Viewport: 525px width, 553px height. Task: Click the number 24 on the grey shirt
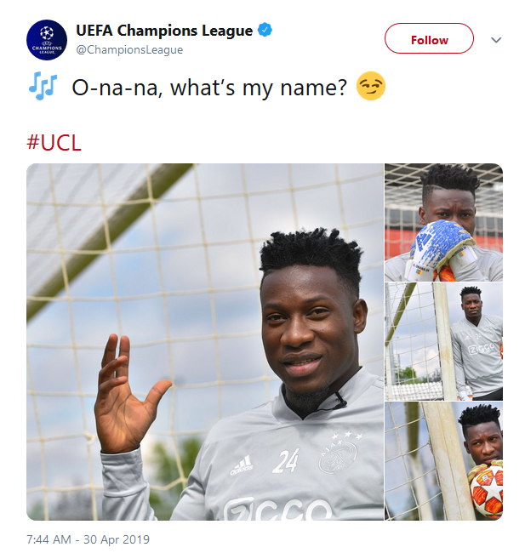tap(286, 461)
